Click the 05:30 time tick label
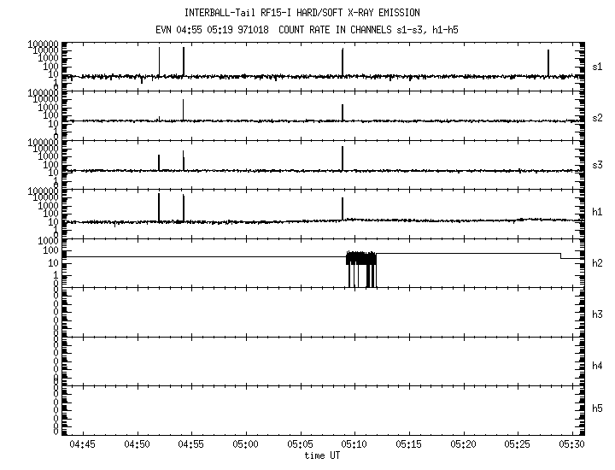Viewport: 615px width, 470px height. point(571,445)
